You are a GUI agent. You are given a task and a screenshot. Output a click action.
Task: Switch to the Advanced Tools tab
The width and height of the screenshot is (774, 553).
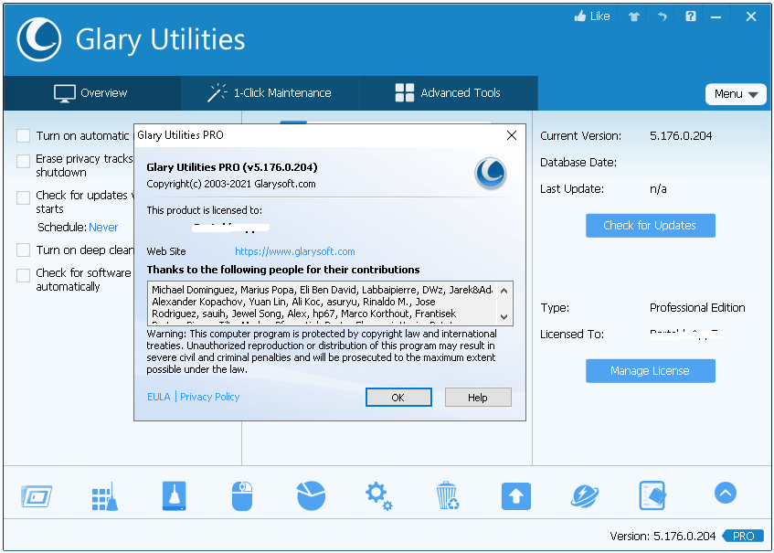(449, 93)
